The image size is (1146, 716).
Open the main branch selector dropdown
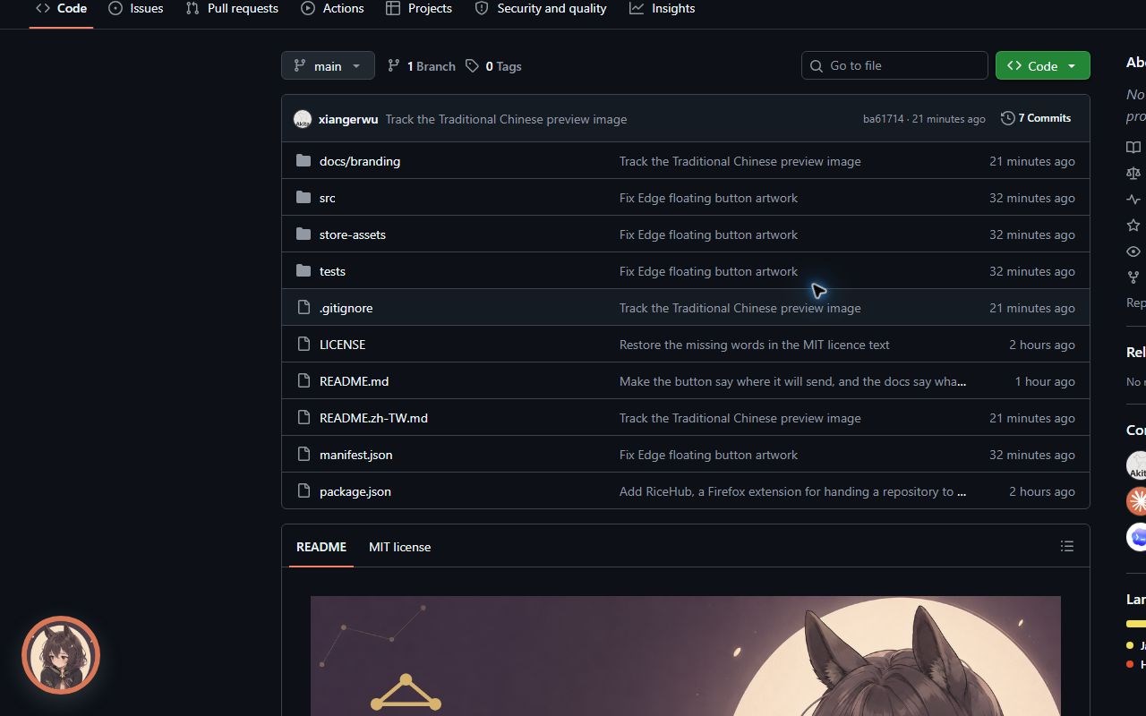[328, 65]
